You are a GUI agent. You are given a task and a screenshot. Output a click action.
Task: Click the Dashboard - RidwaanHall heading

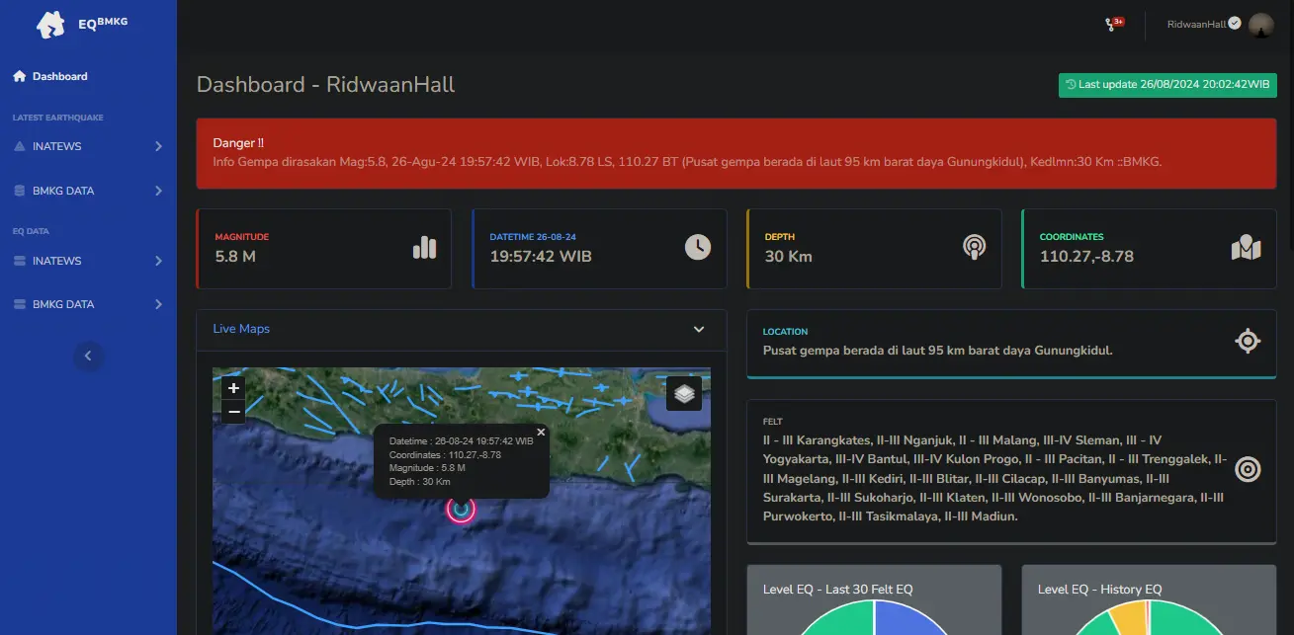click(326, 85)
